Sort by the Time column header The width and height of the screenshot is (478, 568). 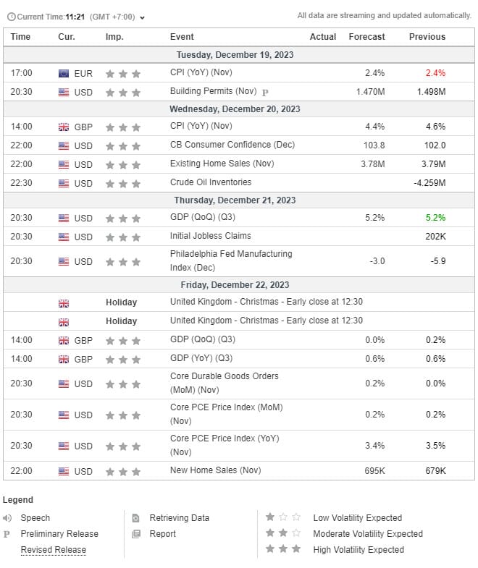[x=21, y=37]
